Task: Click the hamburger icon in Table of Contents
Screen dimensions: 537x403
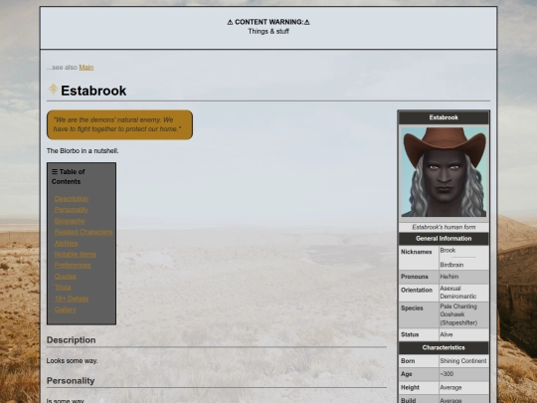Action: (55, 171)
